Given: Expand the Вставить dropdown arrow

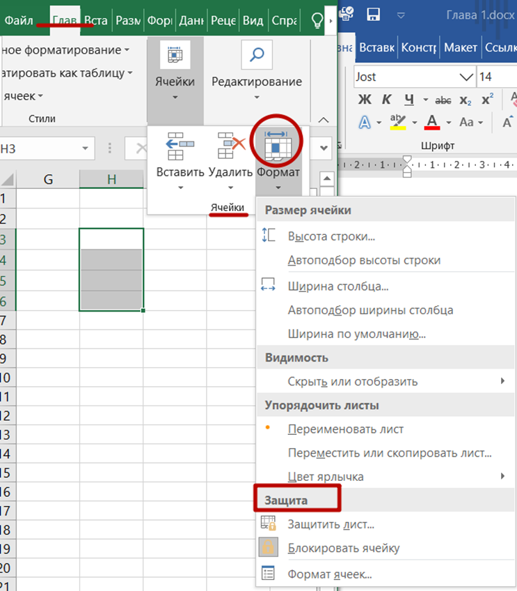Looking at the screenshot, I should coord(181,187).
